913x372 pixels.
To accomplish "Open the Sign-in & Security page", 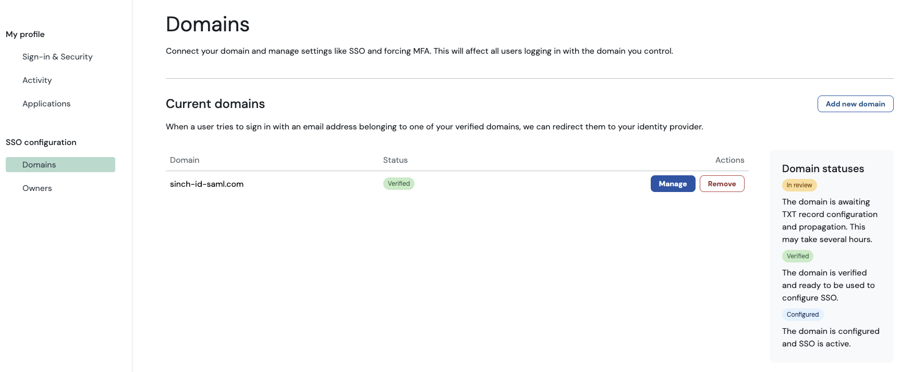I will coord(57,57).
